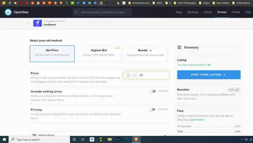253x143 pixels.
Task: Click the Instructions grid icon
Action: [34, 135]
